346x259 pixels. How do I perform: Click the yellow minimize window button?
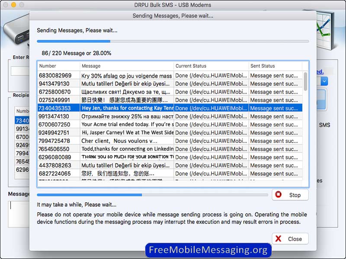(13, 5)
